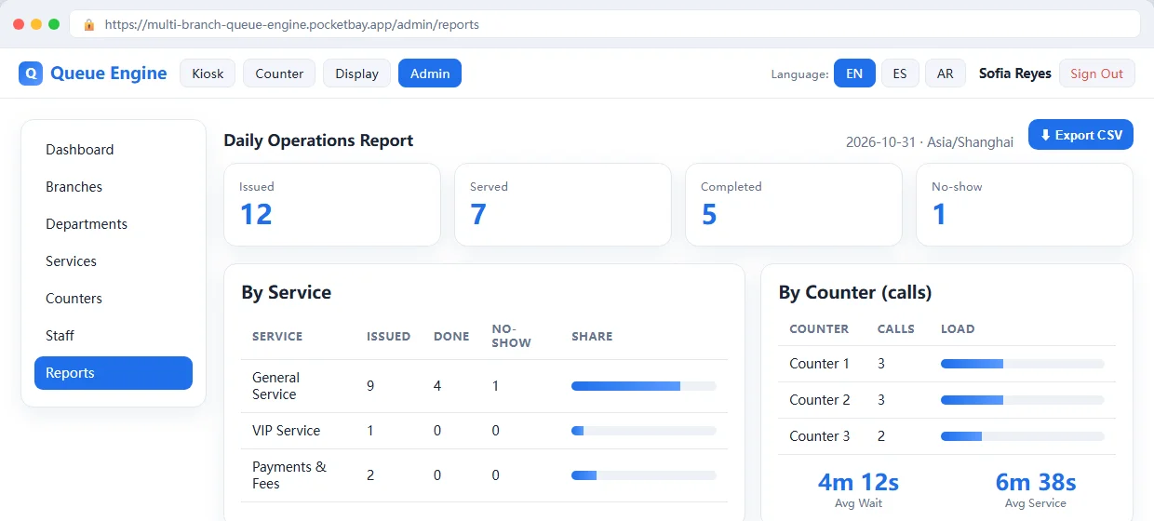Select Reports in sidebar
The height and width of the screenshot is (521, 1154).
[114, 373]
